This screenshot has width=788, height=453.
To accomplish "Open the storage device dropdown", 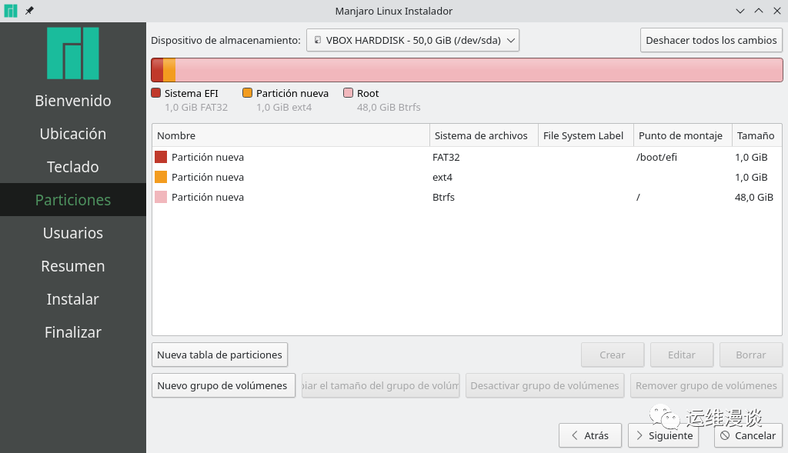I will (412, 40).
